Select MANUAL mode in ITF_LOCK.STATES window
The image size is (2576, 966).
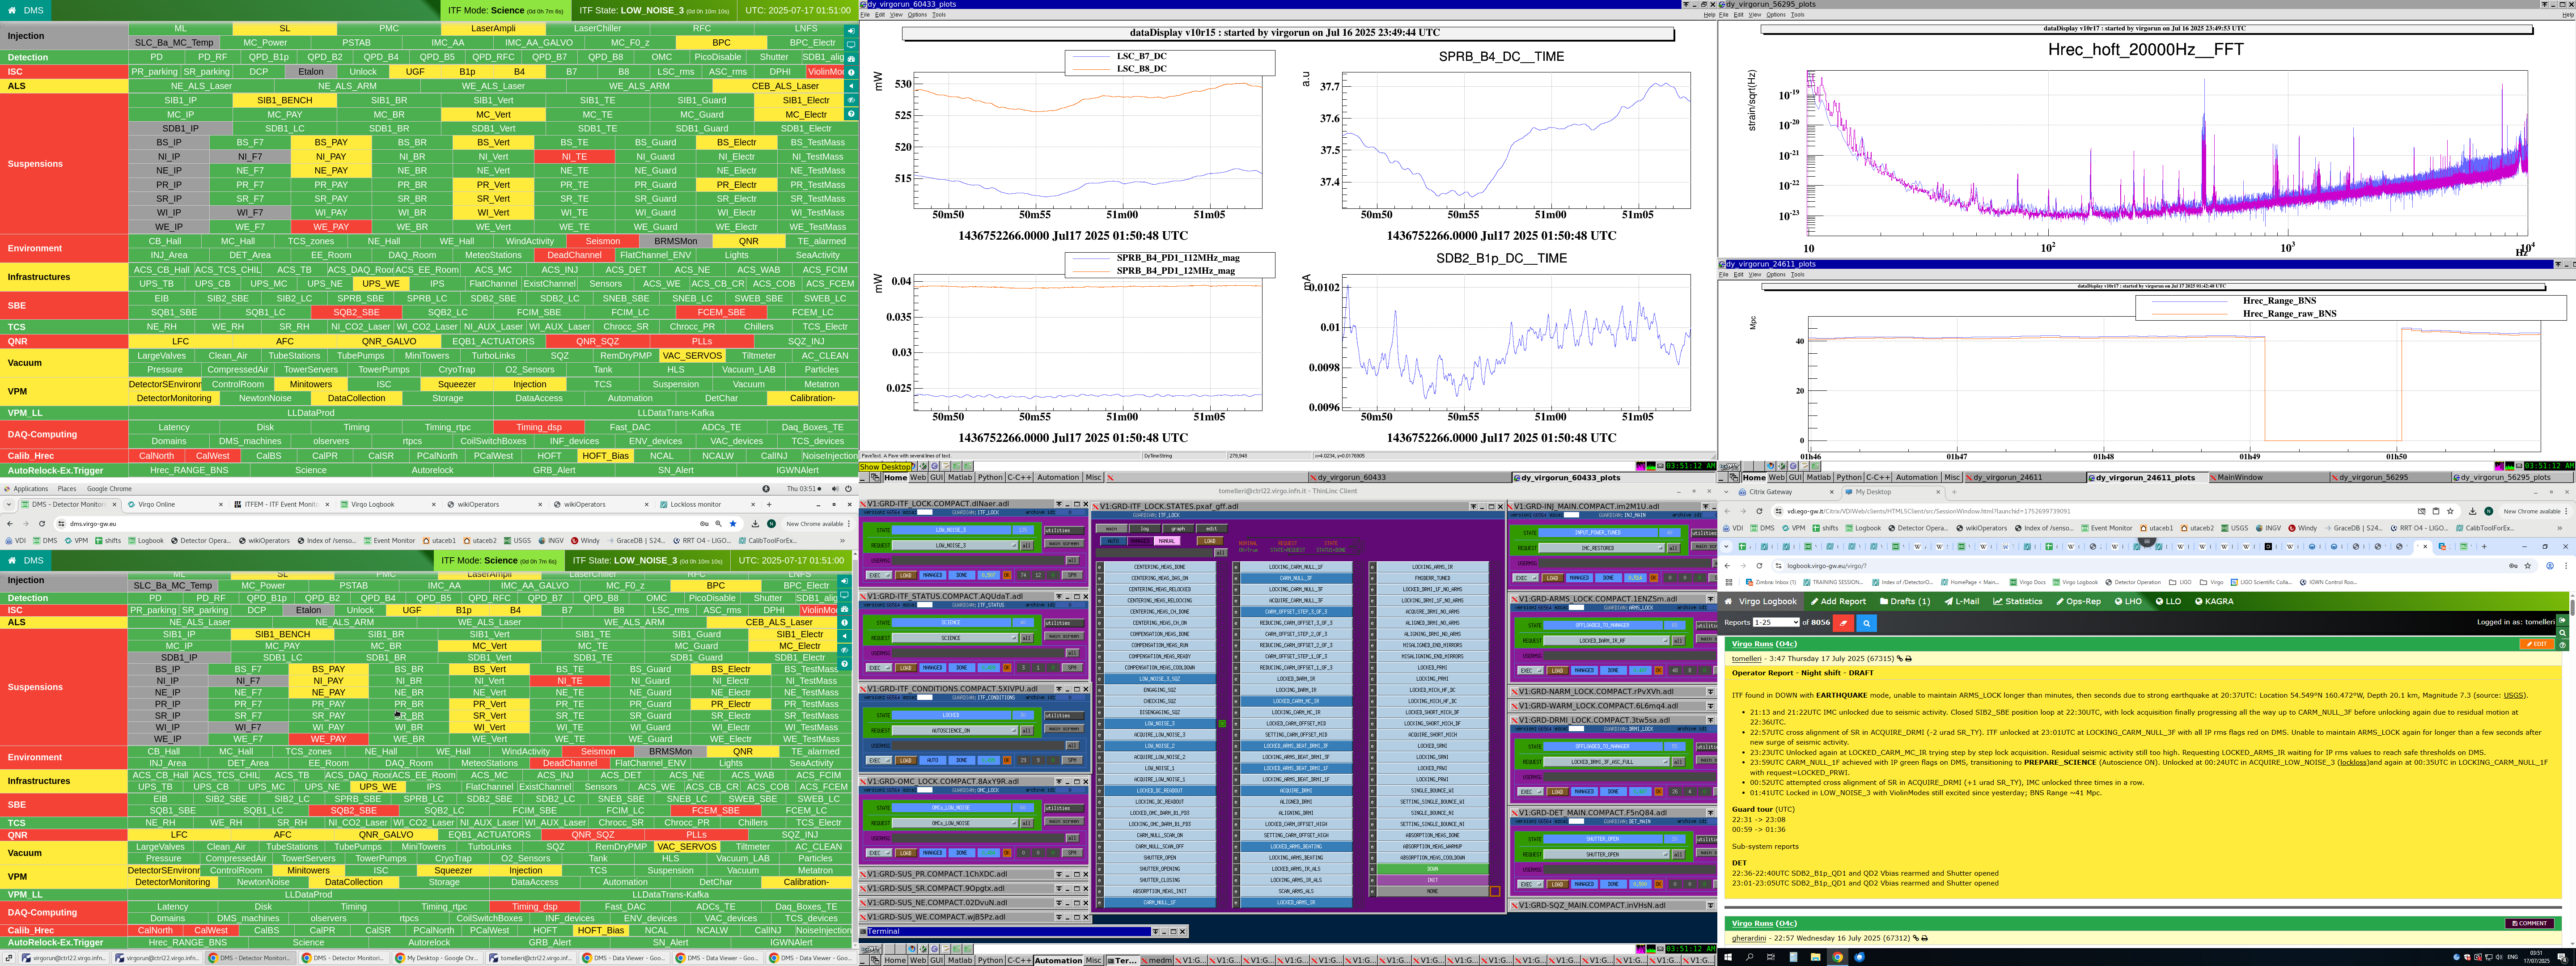(x=1167, y=541)
